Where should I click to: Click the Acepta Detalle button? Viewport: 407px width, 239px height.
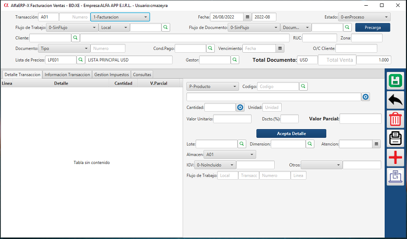[291, 133]
